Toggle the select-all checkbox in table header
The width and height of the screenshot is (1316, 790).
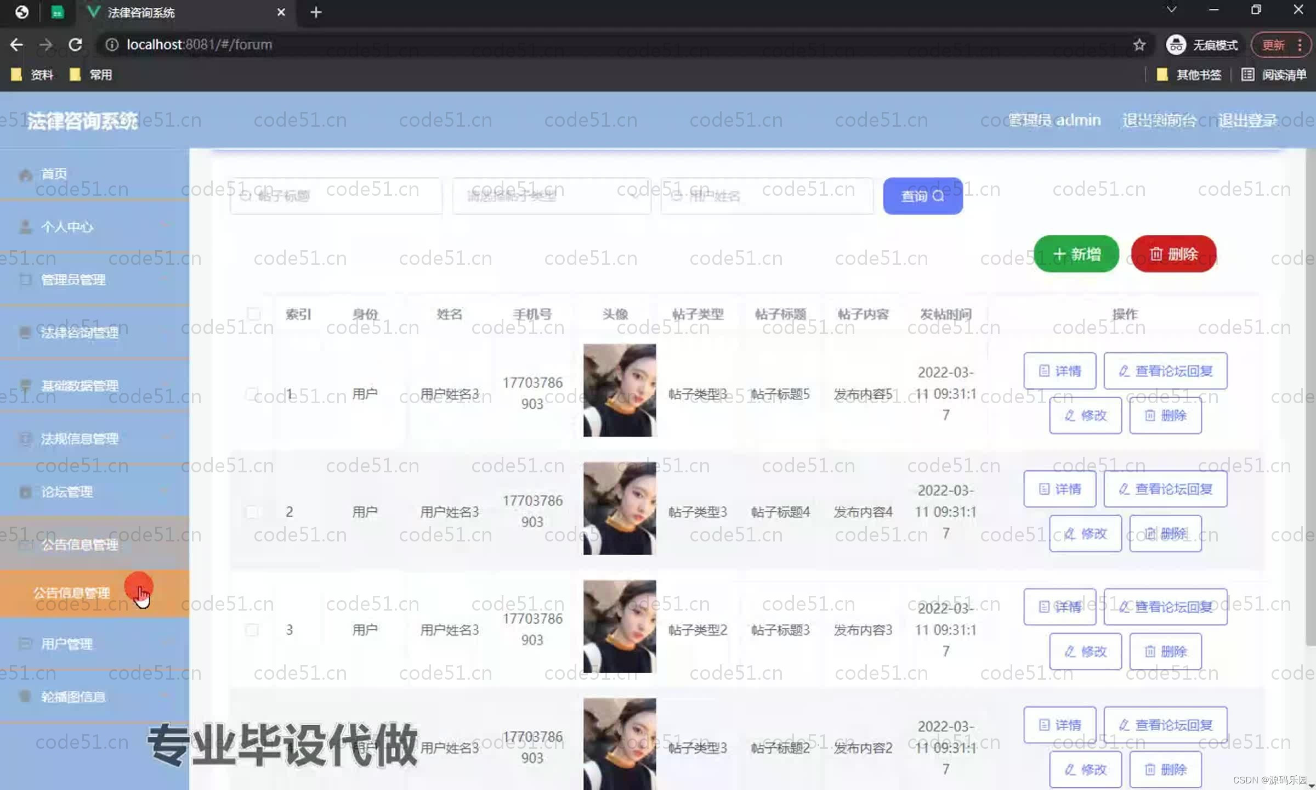click(253, 314)
